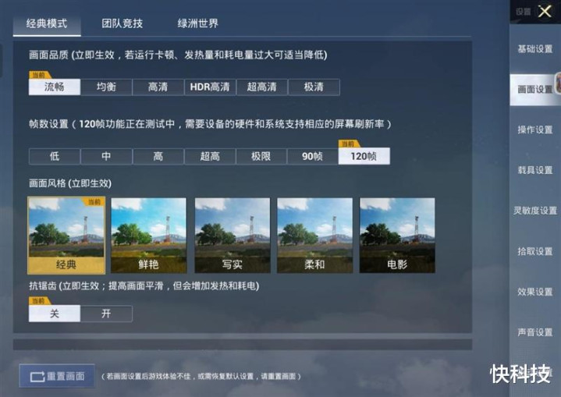This screenshot has width=561, height=397.
Task: Turn anti-aliasing on with 开
Action: click(106, 314)
